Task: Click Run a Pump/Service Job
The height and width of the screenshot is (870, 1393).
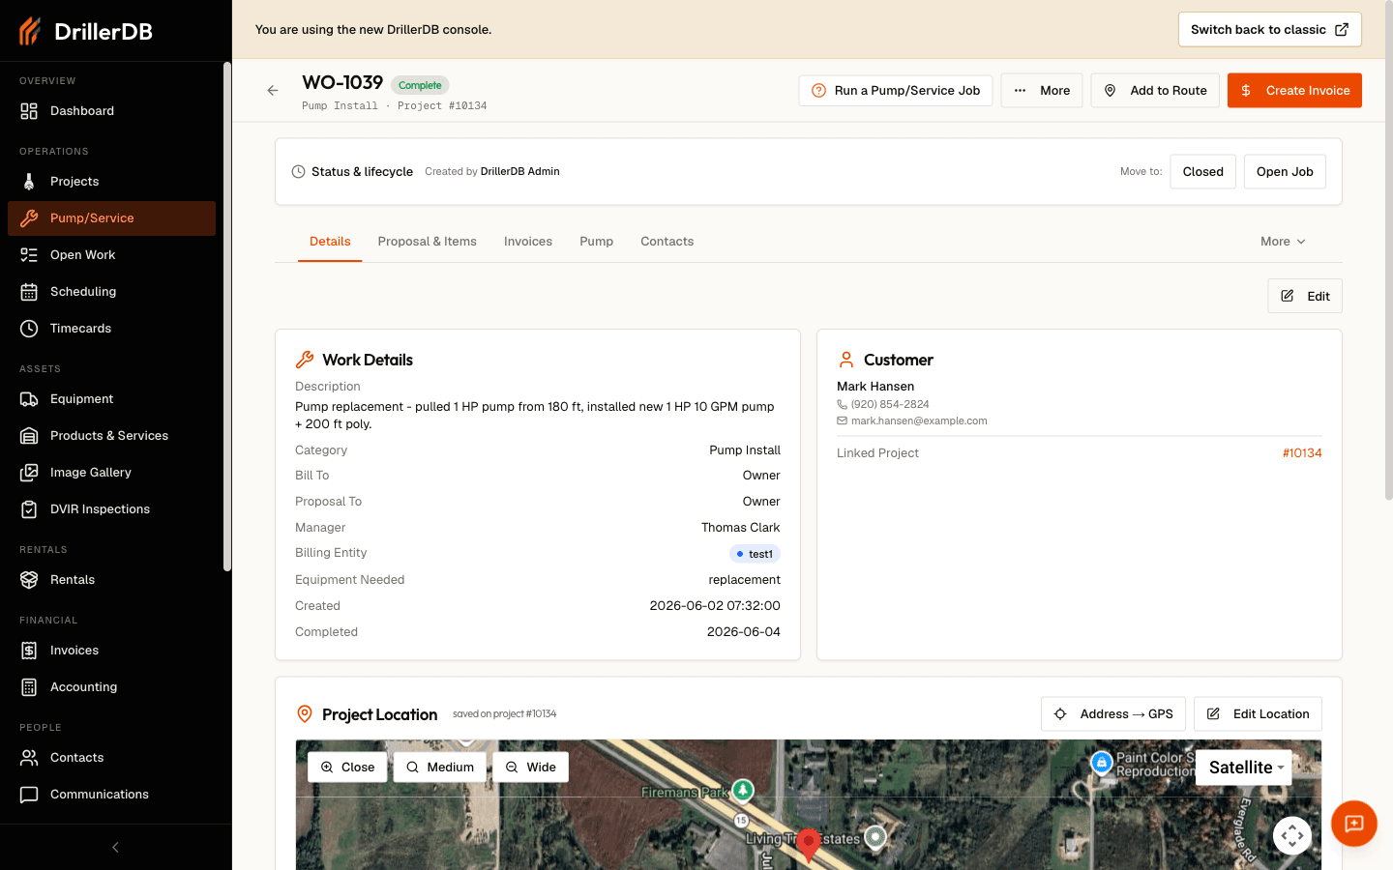Action: coord(896,91)
